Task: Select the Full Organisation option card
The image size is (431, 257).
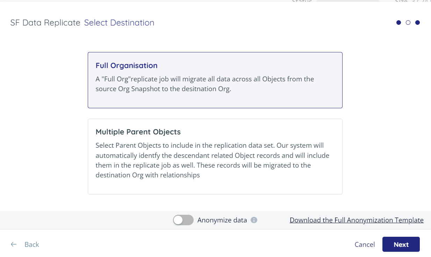Action: (215, 80)
